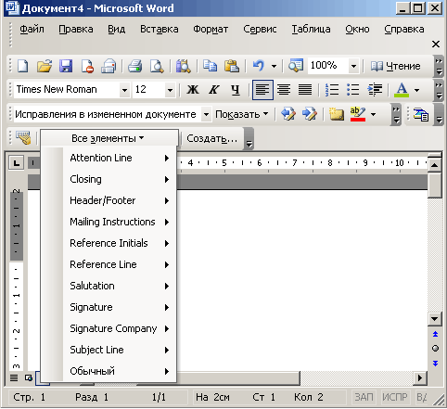This screenshot has height=409, width=447.
Task: Click the Permission restricted document icon
Action: 87,66
